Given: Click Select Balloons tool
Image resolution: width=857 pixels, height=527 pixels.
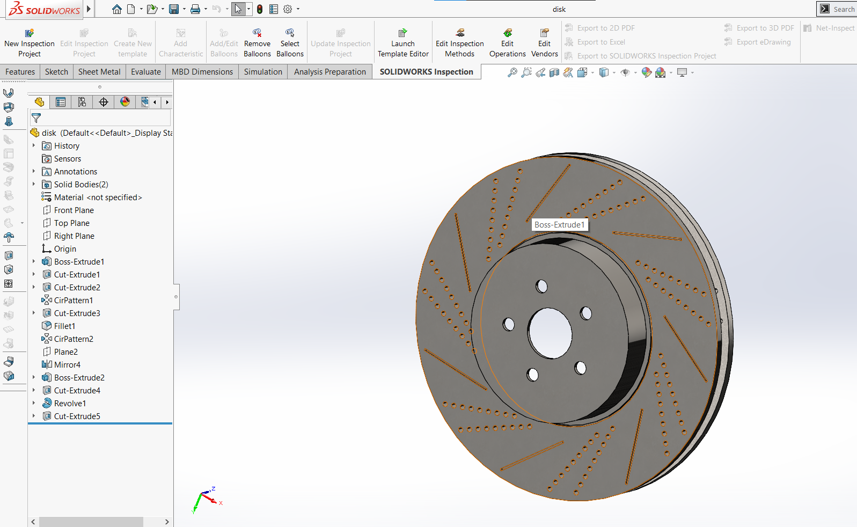Looking at the screenshot, I should [x=290, y=43].
